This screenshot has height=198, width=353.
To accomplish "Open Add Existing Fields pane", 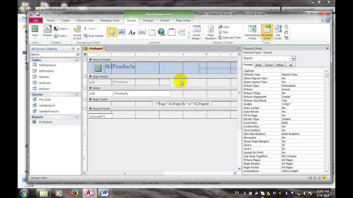I will click(x=252, y=32).
